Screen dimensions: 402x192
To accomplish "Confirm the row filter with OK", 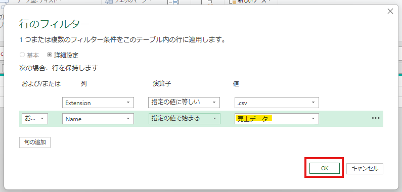I will click(324, 168).
